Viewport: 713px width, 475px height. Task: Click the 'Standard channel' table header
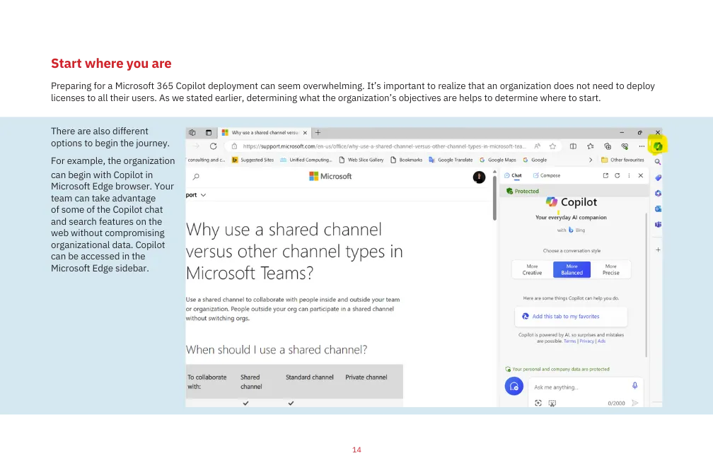310,377
